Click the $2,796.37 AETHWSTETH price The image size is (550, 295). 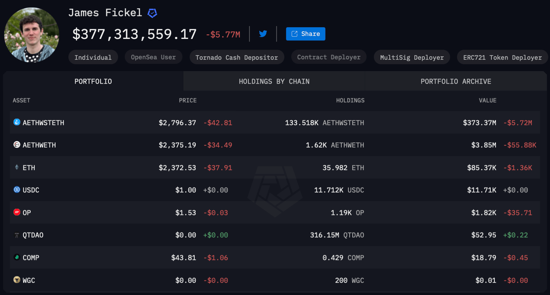[177, 123]
